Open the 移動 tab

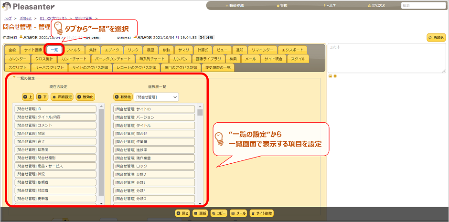[166, 50]
